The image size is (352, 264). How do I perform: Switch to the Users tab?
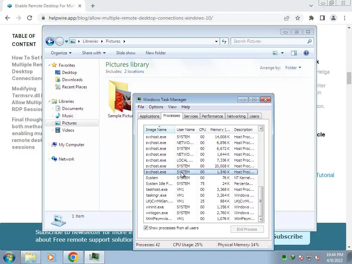coord(254,116)
